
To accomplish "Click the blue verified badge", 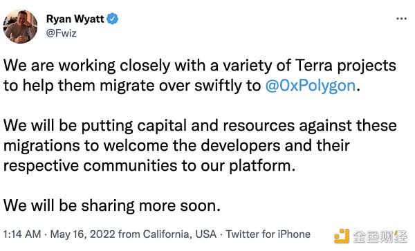I will point(113,19).
